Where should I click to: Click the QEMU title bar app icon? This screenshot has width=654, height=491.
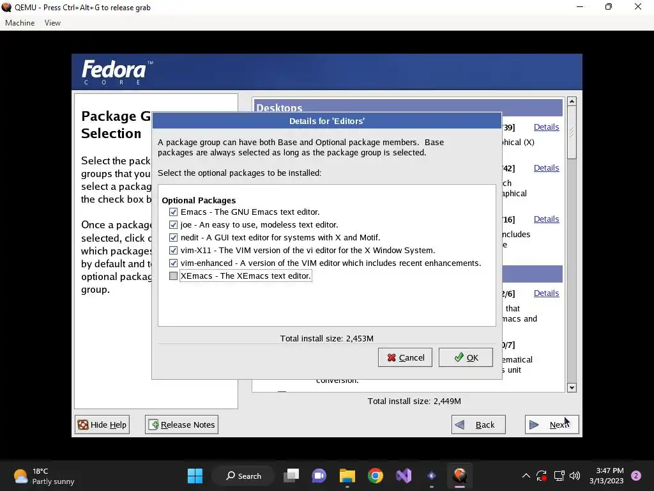pyautogui.click(x=6, y=8)
